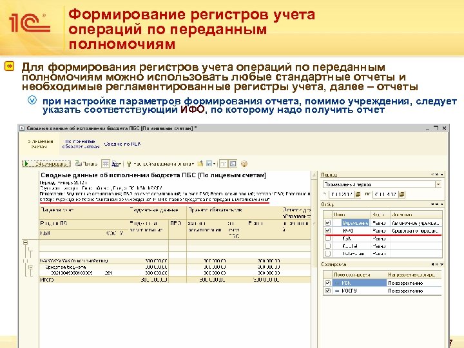
Task: Click the Учреждение filter value cell
Action: point(416,223)
